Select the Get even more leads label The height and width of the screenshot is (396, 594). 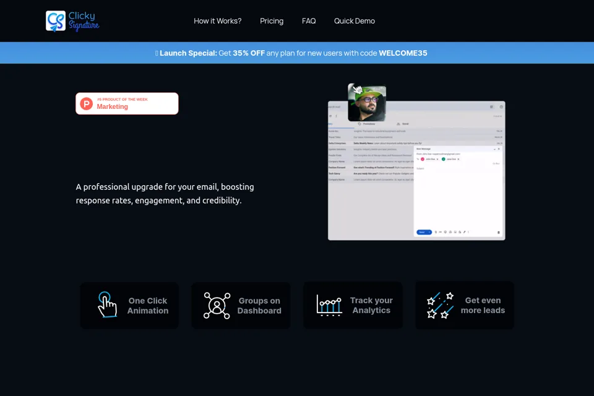click(483, 305)
